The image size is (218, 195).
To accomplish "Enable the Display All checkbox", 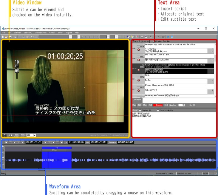I will pyautogui.click(x=140, y=110).
